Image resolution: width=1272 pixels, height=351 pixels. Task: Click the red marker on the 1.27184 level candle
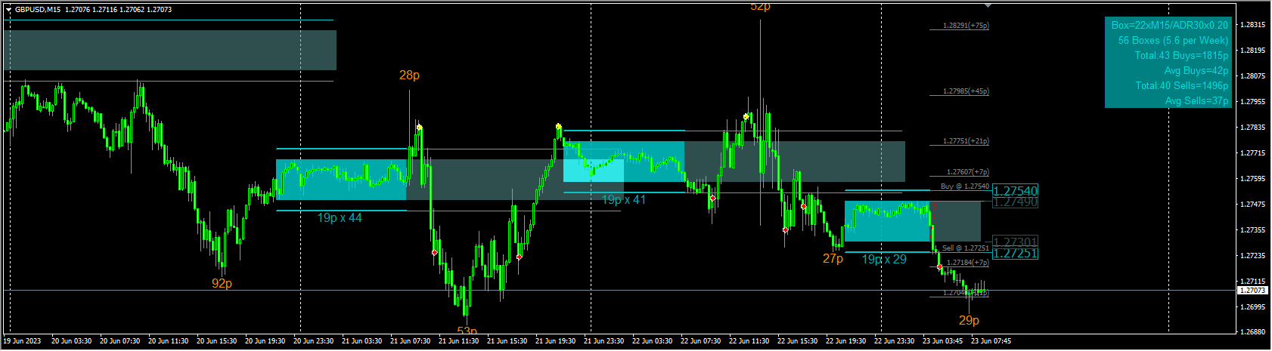pos(940,266)
